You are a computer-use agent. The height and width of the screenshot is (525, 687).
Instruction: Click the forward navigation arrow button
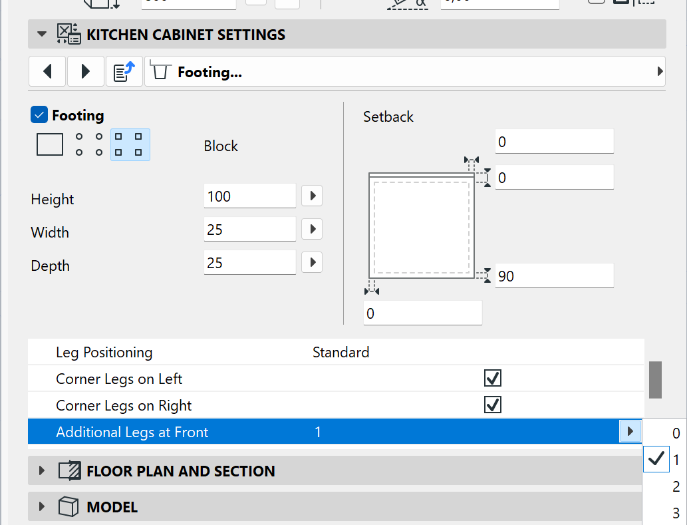[x=84, y=71]
